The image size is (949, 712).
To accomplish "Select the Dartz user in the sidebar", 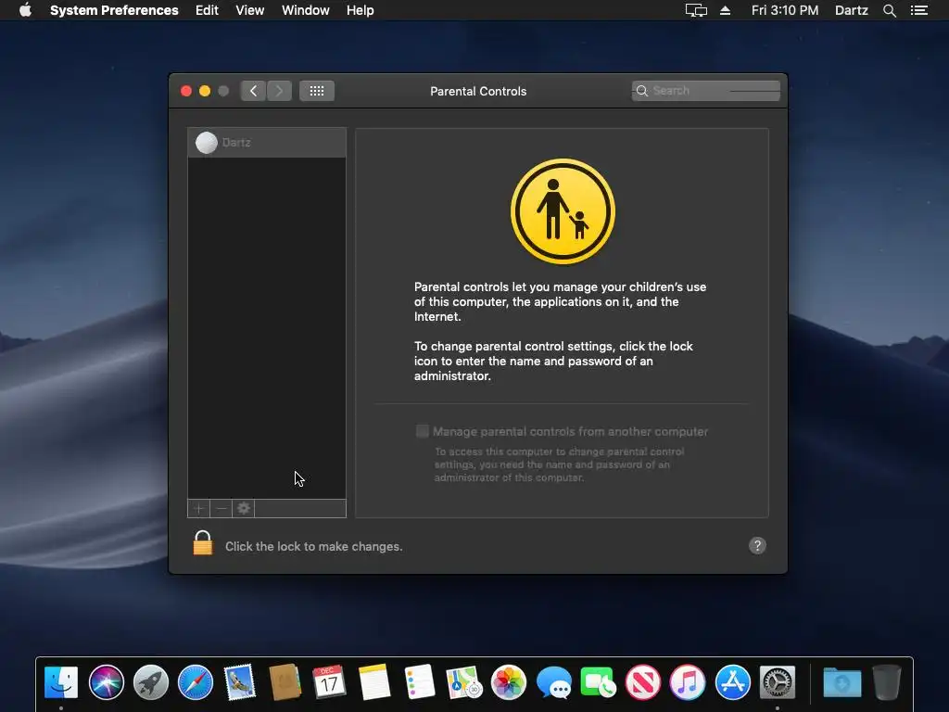I will click(x=267, y=143).
